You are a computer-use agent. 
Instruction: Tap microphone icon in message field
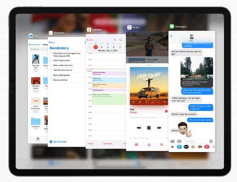pyautogui.click(x=211, y=141)
